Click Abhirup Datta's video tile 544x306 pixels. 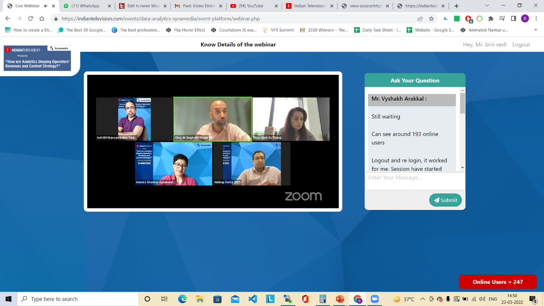pos(252,164)
